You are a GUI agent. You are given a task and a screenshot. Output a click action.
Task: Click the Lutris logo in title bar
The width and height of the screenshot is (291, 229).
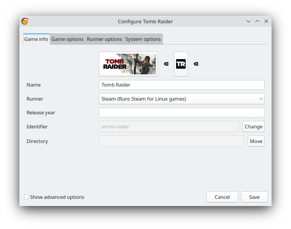click(x=25, y=21)
